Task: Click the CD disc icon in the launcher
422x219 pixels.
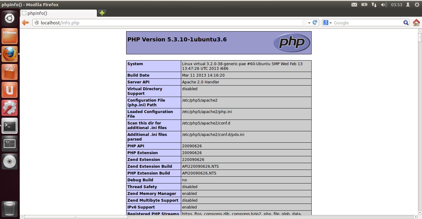Action: pos(10,162)
